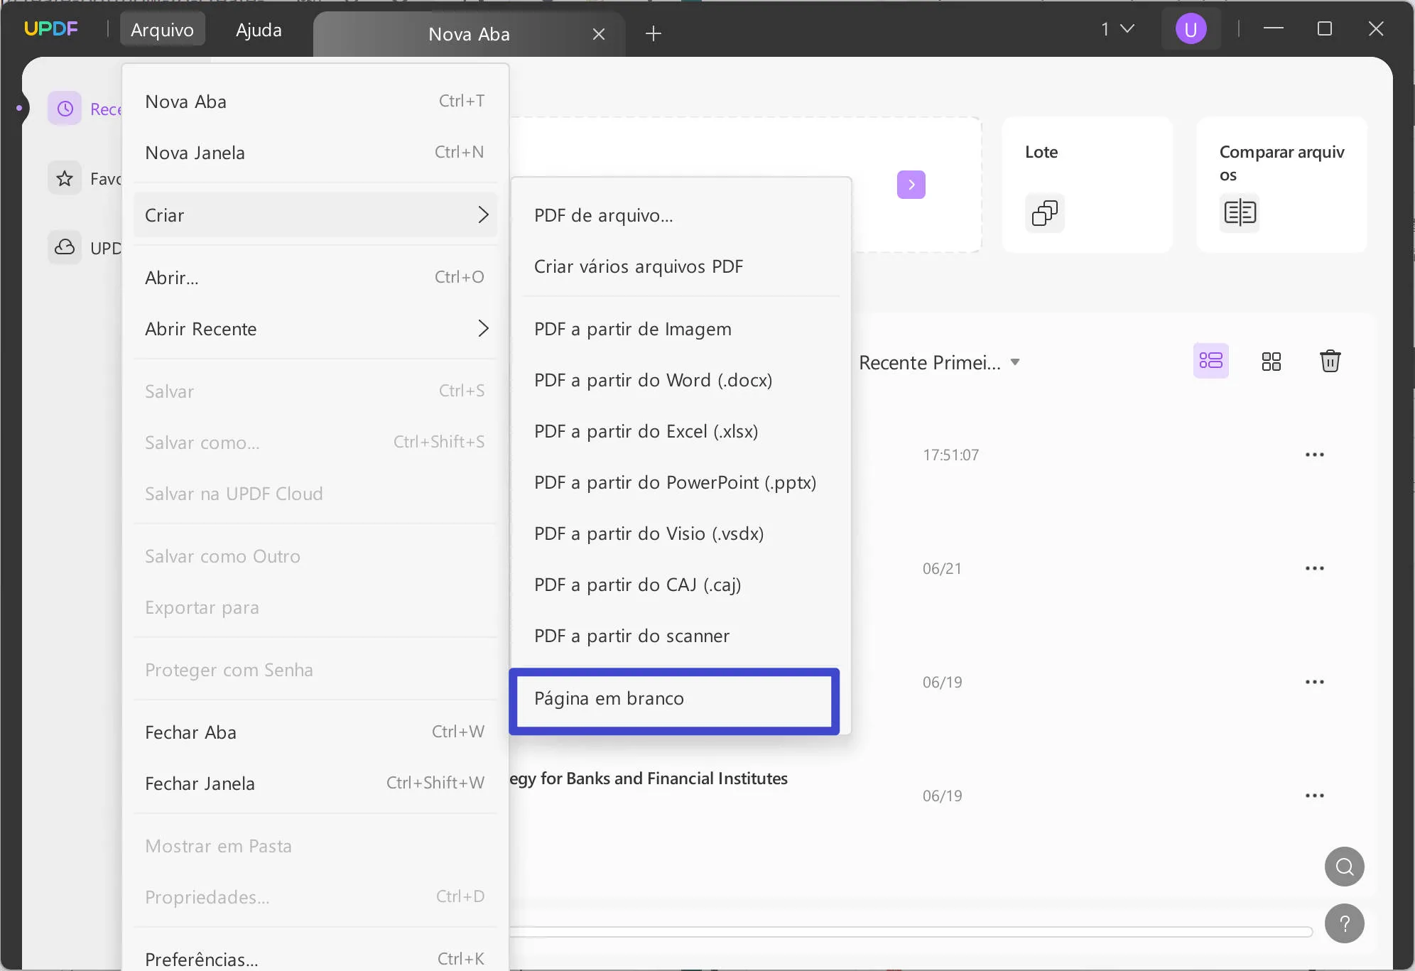Screen dimensions: 1415x971
Task: Click the UPDF logo
Action: coord(50,29)
